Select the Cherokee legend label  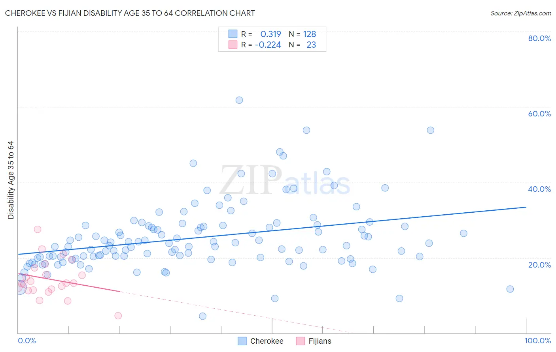pyautogui.click(x=267, y=341)
